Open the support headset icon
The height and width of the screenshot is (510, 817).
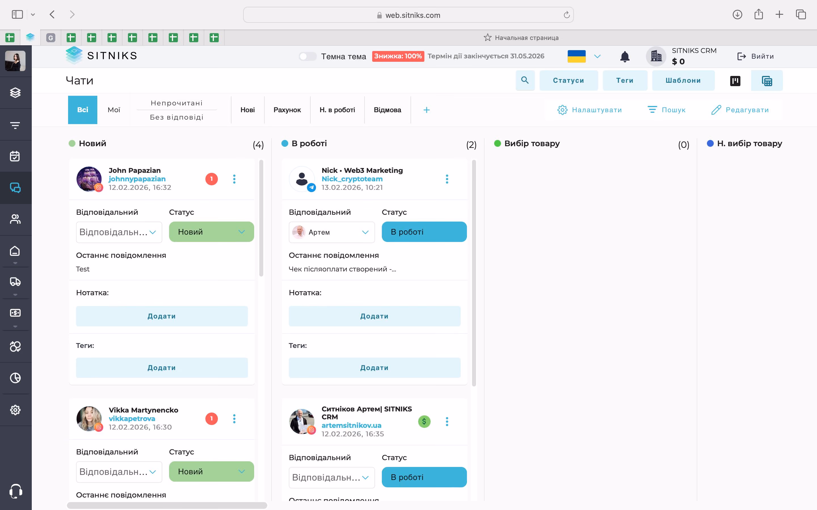[16, 491]
